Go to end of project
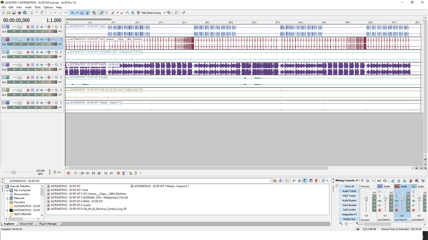This screenshot has width=428, height=240. coord(111,173)
